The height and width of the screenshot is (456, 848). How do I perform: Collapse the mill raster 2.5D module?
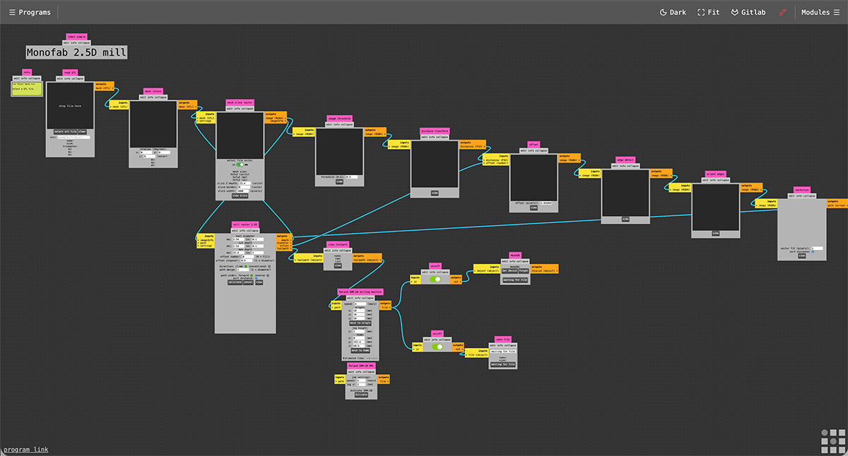(252, 230)
